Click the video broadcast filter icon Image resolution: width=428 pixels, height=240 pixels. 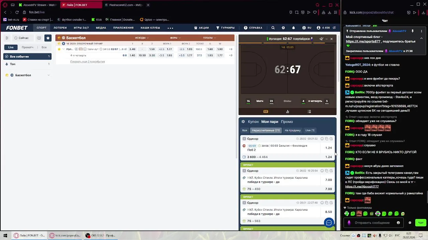(39, 38)
